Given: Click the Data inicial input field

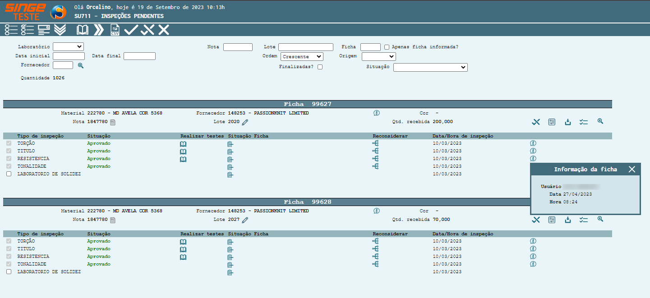Looking at the screenshot, I should pyautogui.click(x=69, y=56).
